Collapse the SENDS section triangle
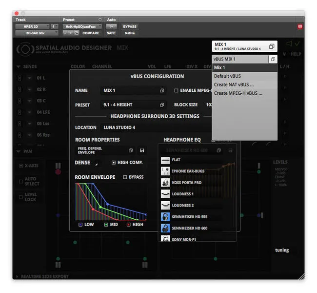The image size is (317, 293). click(18, 66)
